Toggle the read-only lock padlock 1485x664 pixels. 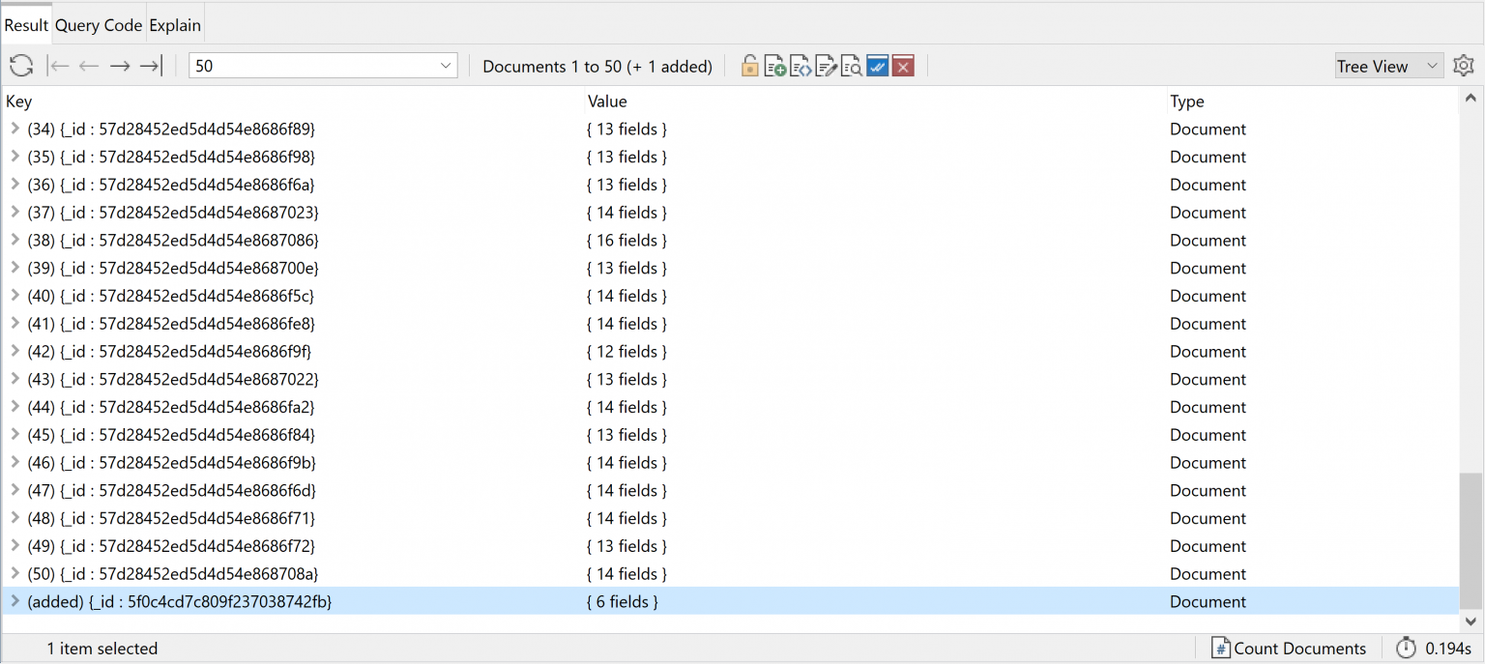point(749,66)
